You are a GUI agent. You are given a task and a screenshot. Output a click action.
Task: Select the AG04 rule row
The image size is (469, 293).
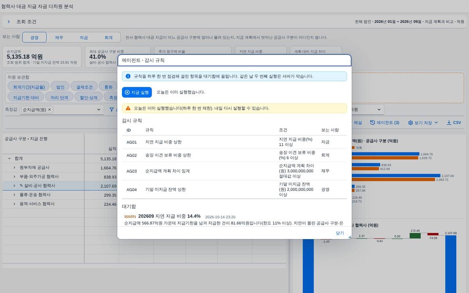234,189
